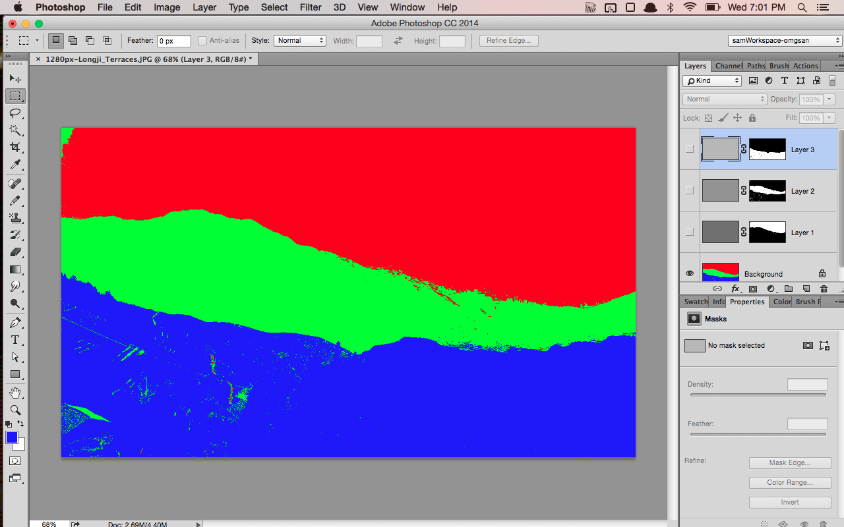Toggle the Anti-alias checkbox
The height and width of the screenshot is (527, 844).
tap(202, 41)
